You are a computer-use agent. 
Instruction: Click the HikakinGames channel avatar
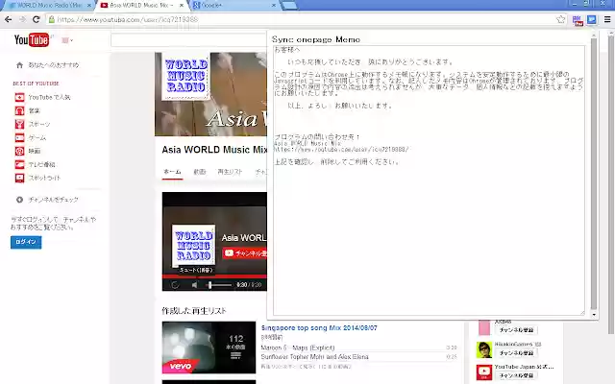484,349
